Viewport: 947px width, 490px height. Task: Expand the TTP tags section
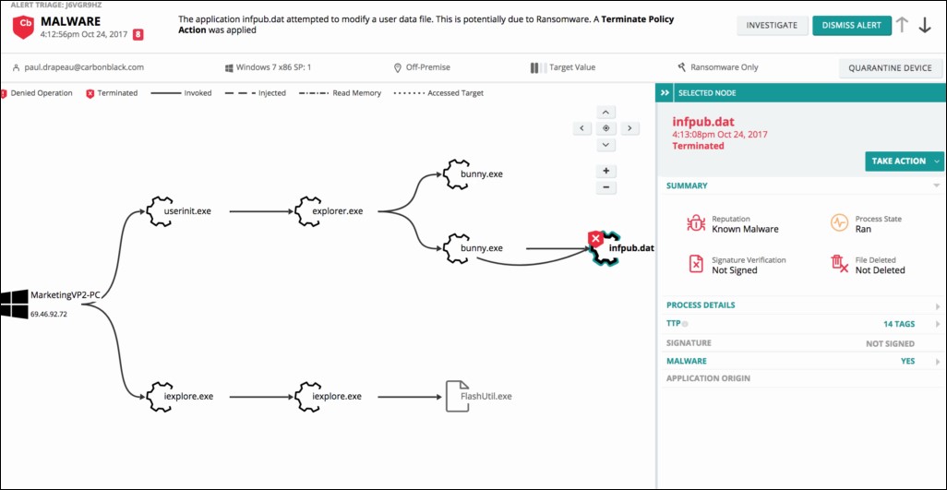click(x=937, y=324)
